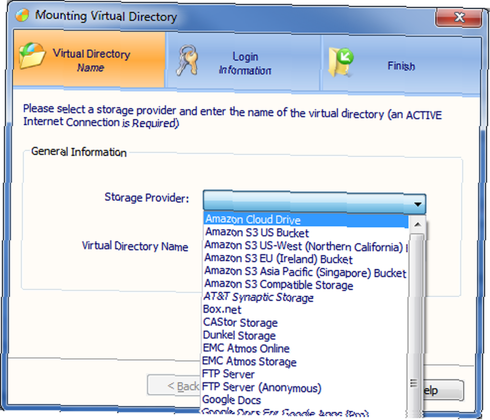Click the Virtual Directory Name folder icon
Screen dimensions: 490x420
point(31,56)
